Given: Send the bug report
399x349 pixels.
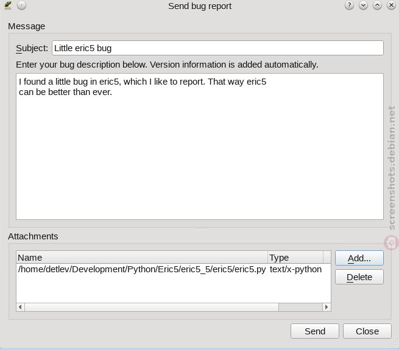Looking at the screenshot, I should coord(315,331).
